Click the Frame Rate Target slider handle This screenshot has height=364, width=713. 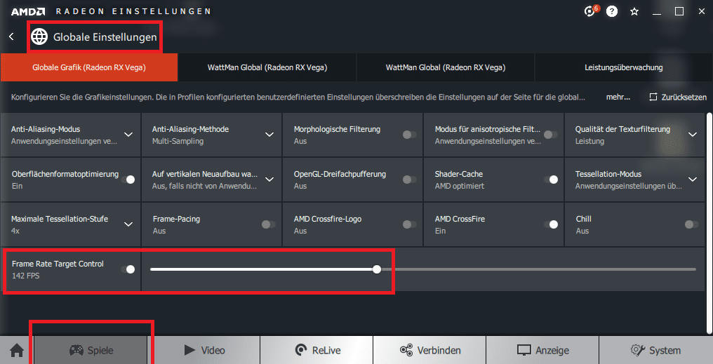[377, 269]
